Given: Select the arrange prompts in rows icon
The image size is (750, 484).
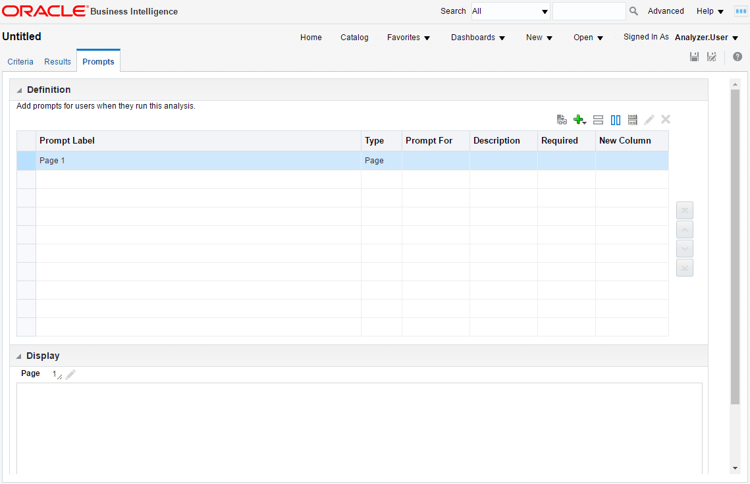Looking at the screenshot, I should click(x=598, y=119).
